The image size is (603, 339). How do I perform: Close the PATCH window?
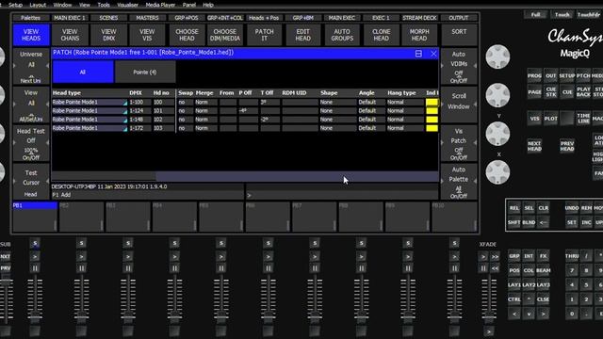pos(433,54)
